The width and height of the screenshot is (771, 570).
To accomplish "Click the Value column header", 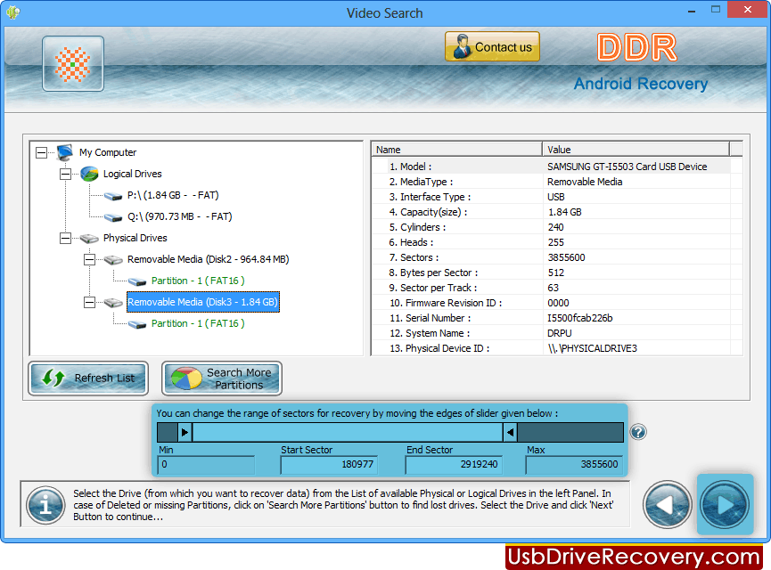I will coord(636,150).
